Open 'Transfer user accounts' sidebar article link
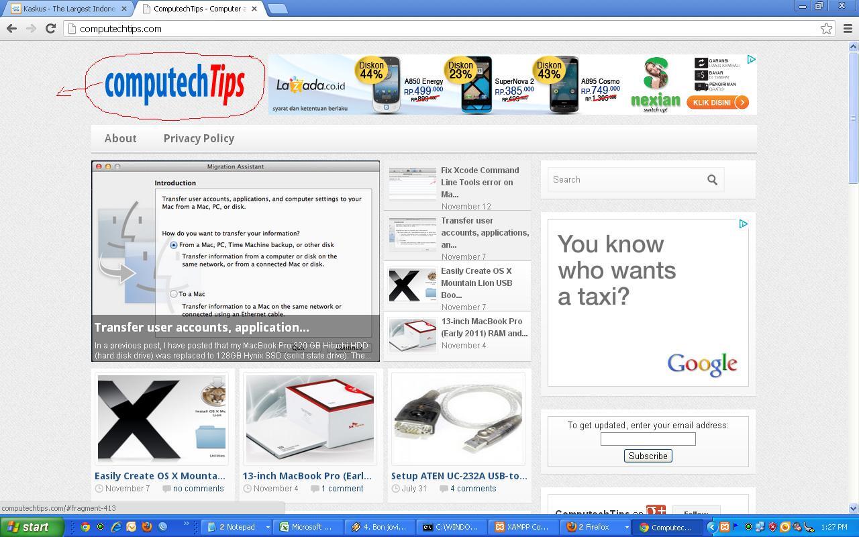Viewport: 859px width, 537px height. [485, 233]
